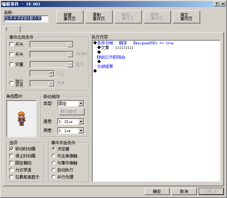Image resolution: width=227 pixels, height=198 pixels.
Task: Click 复制事件页 button
Action: point(99,17)
